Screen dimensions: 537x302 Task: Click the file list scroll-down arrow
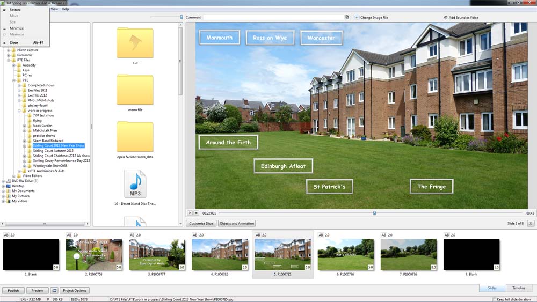(180, 224)
